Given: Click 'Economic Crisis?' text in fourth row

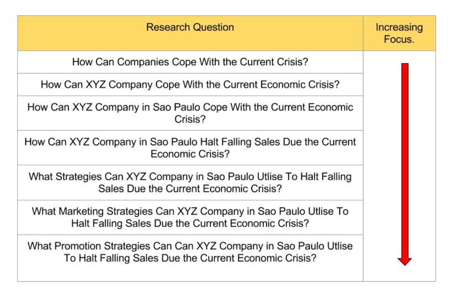Looking at the screenshot, I should coord(190,154).
